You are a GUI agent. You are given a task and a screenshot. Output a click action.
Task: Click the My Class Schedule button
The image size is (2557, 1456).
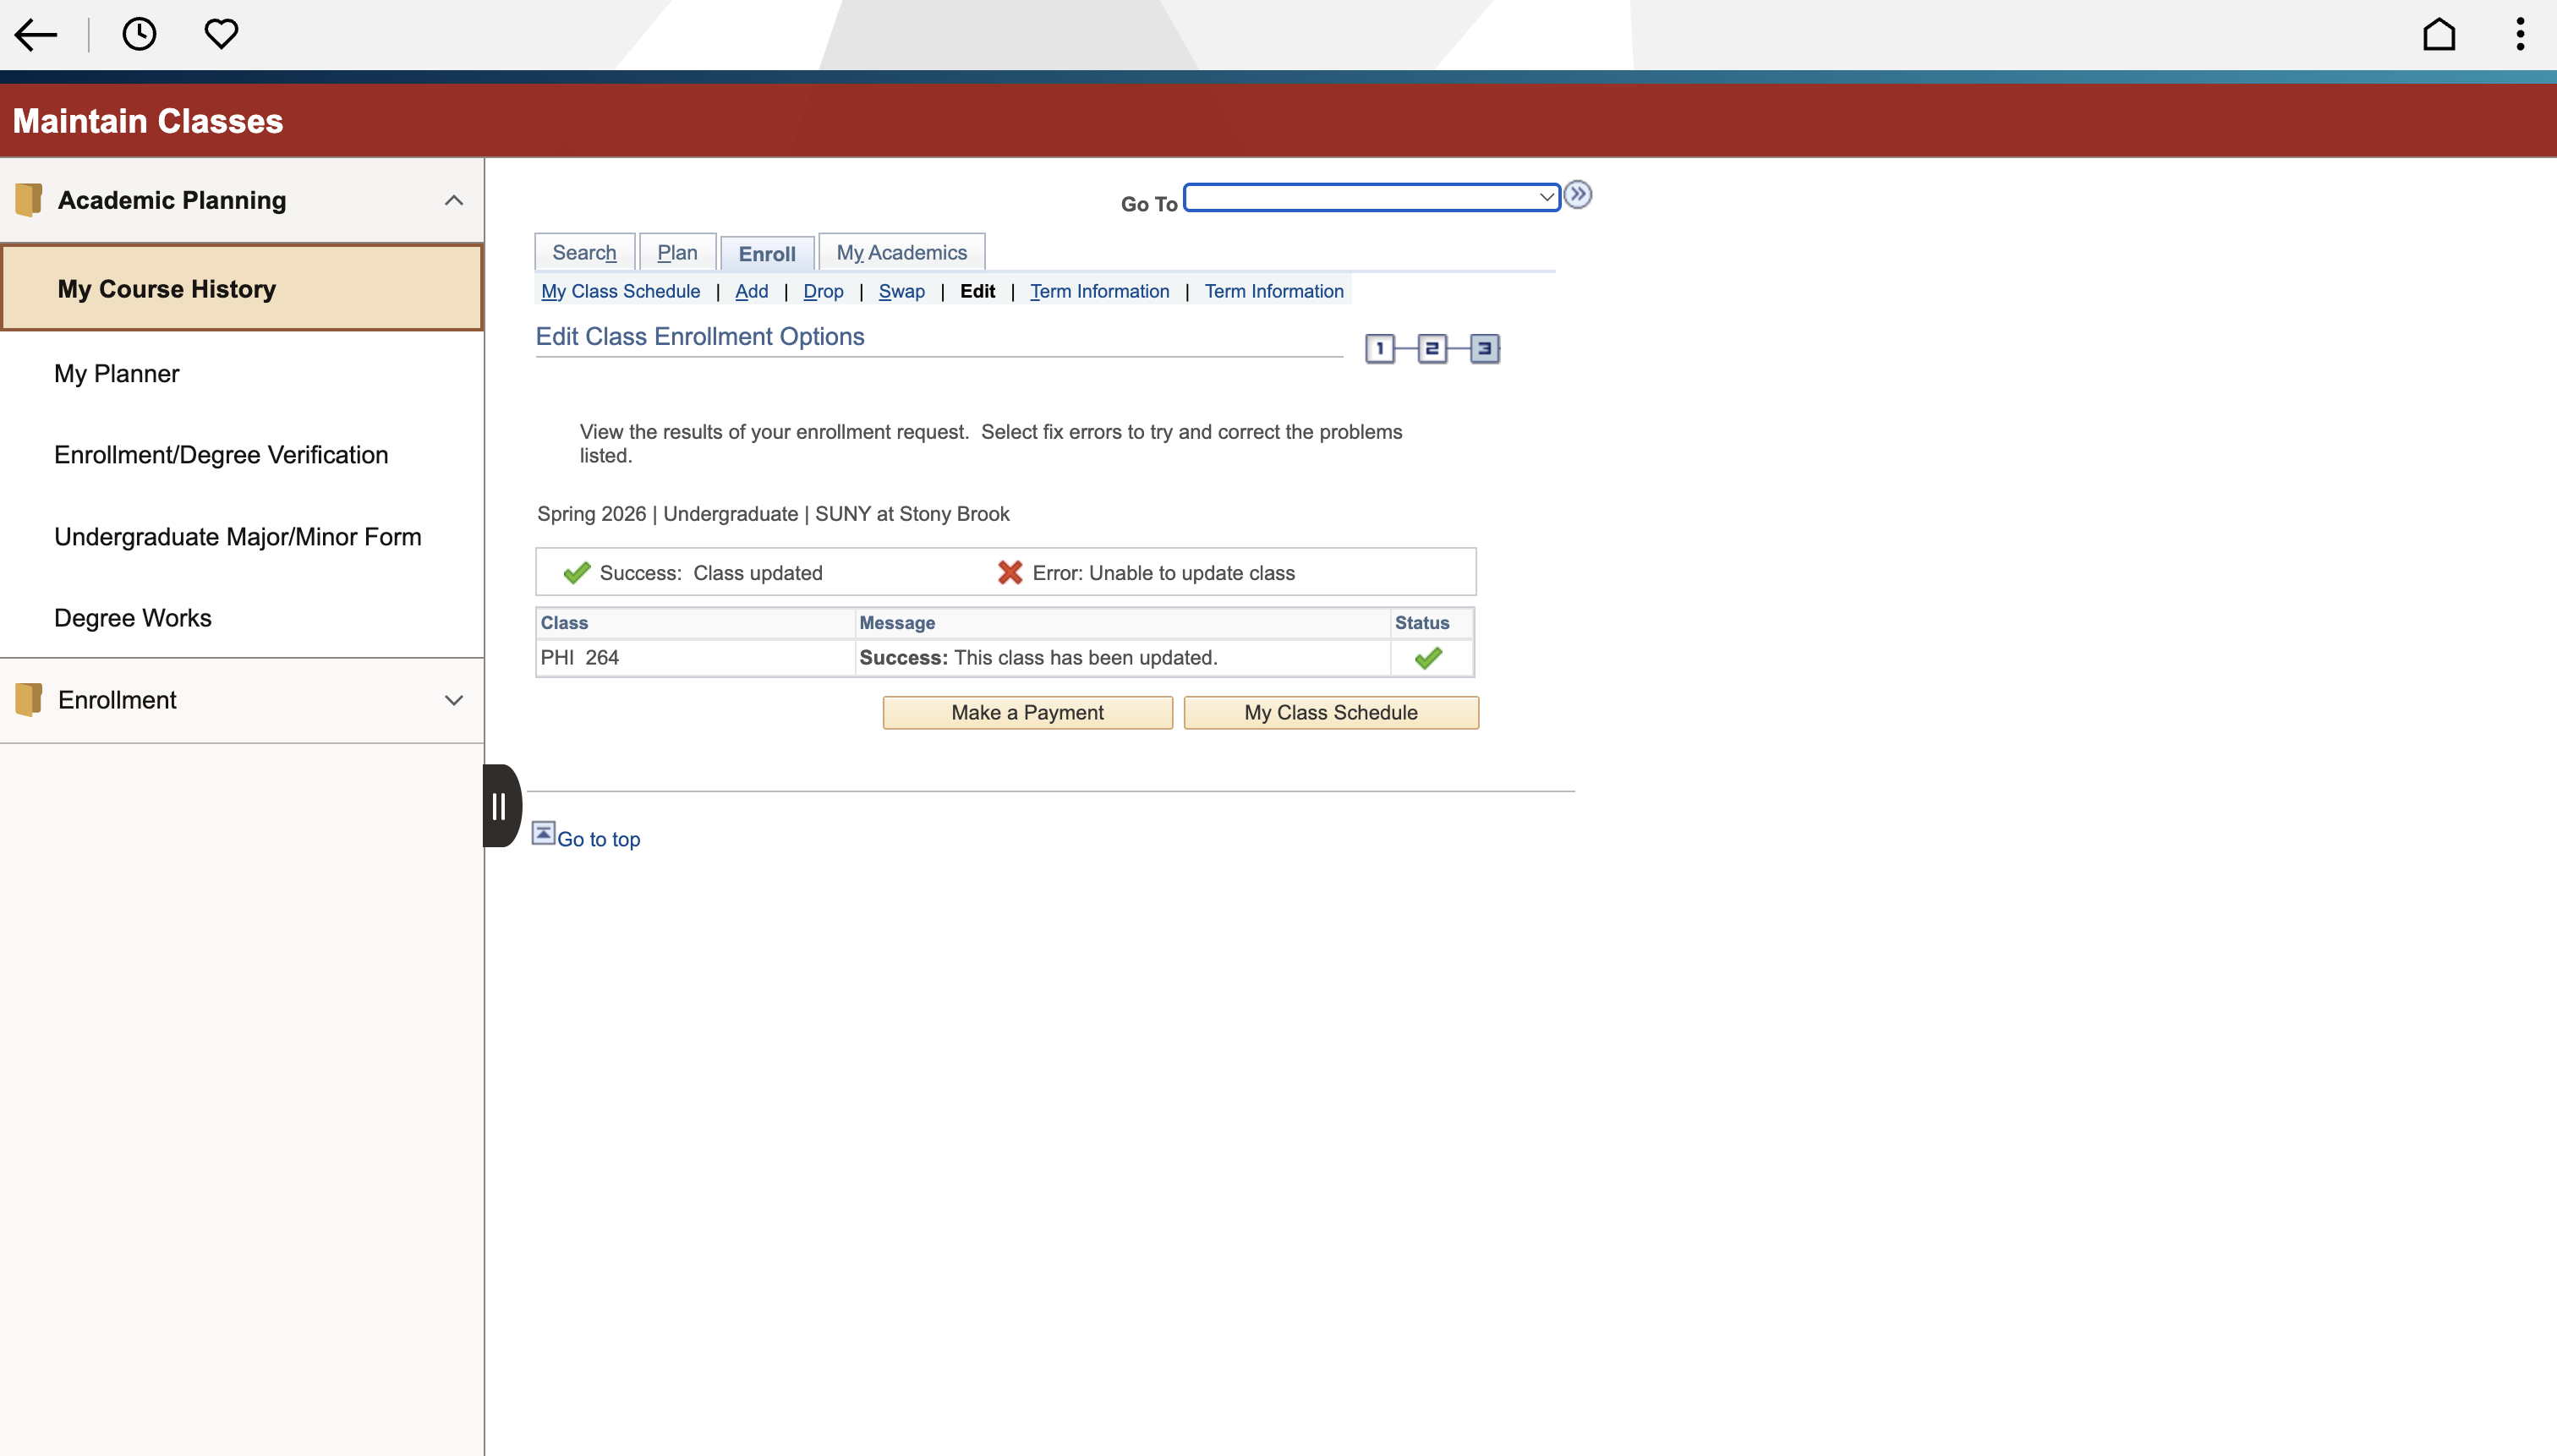tap(1331, 713)
